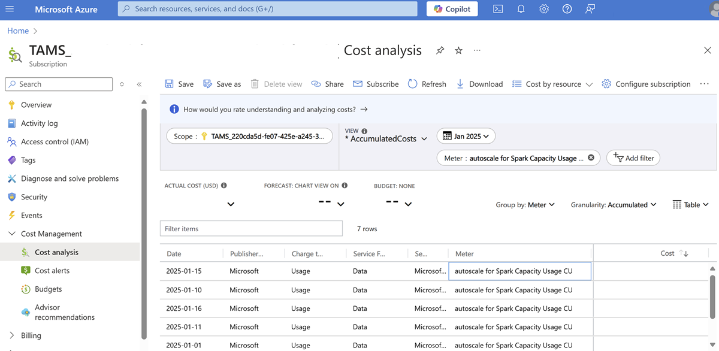Open Cloud Shell from the top bar
The height and width of the screenshot is (351, 719).
click(498, 9)
